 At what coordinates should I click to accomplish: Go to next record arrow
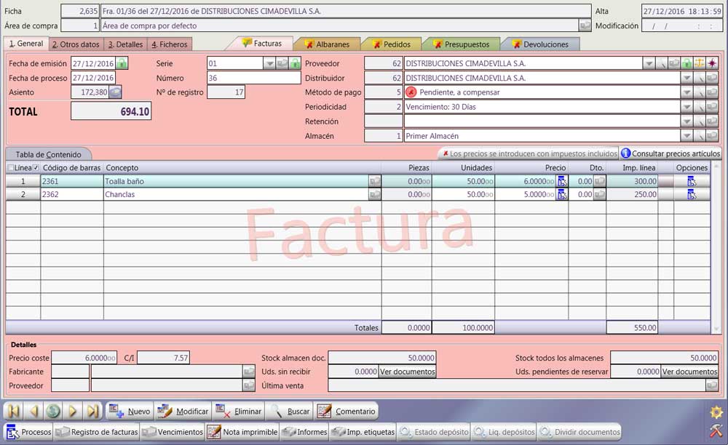pyautogui.click(x=73, y=411)
